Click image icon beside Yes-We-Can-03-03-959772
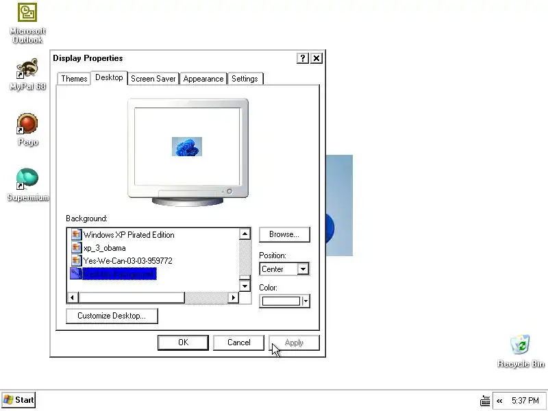Image resolution: width=548 pixels, height=411 pixels. [76, 261]
